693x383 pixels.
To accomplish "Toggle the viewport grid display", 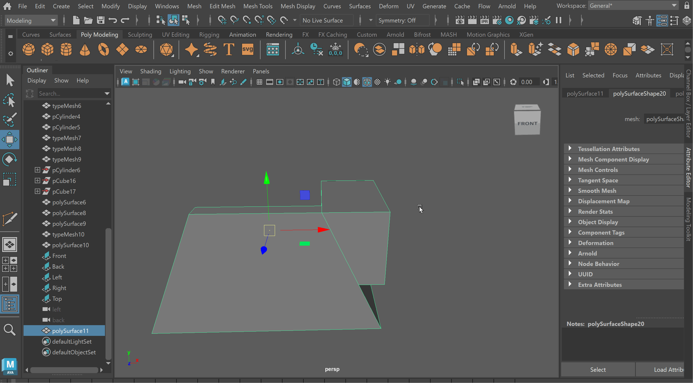I will (259, 82).
